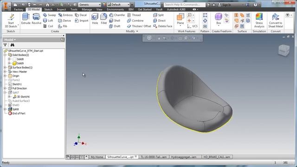This screenshot has height=167, width=297.
Task: Activate the Chamfer tool
Action: coord(117,15)
